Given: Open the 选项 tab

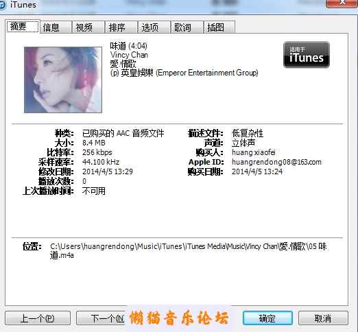Looking at the screenshot, I should (154, 27).
